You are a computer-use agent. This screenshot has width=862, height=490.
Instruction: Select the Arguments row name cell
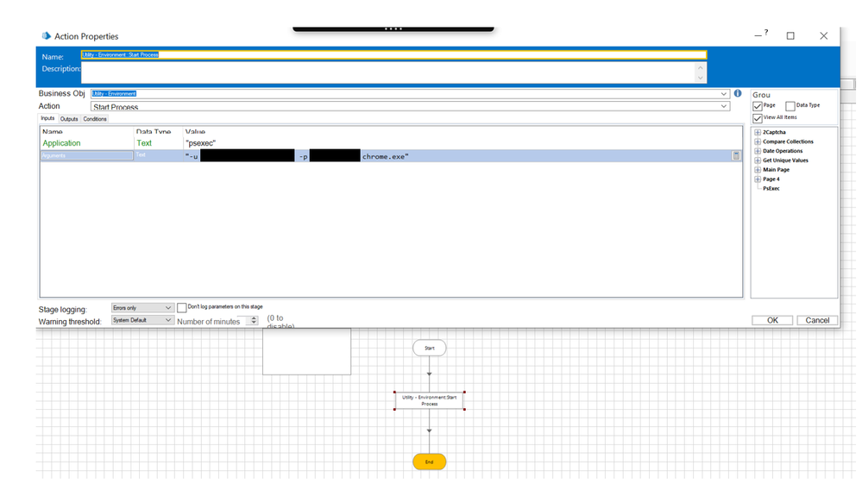click(x=86, y=156)
